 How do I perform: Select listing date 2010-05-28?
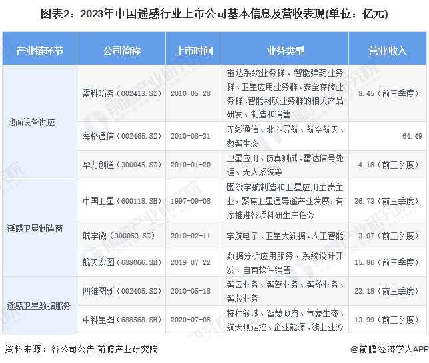click(x=191, y=93)
